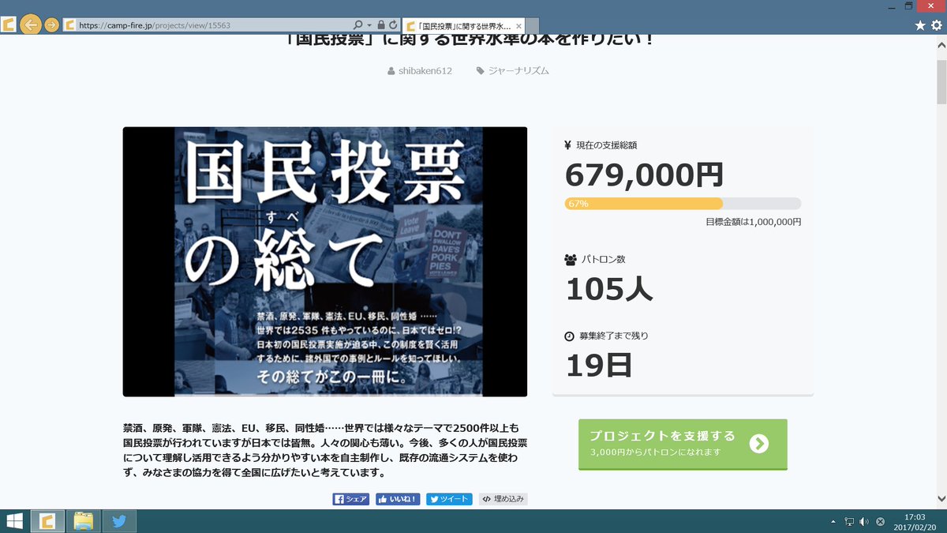Open File Explorer from the taskbar

[84, 521]
